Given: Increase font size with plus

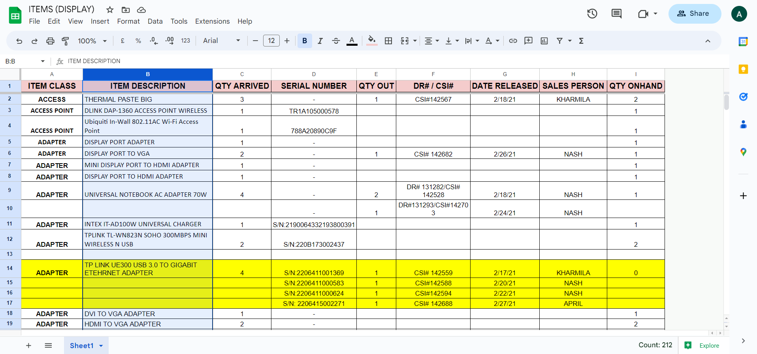Looking at the screenshot, I should tap(287, 41).
